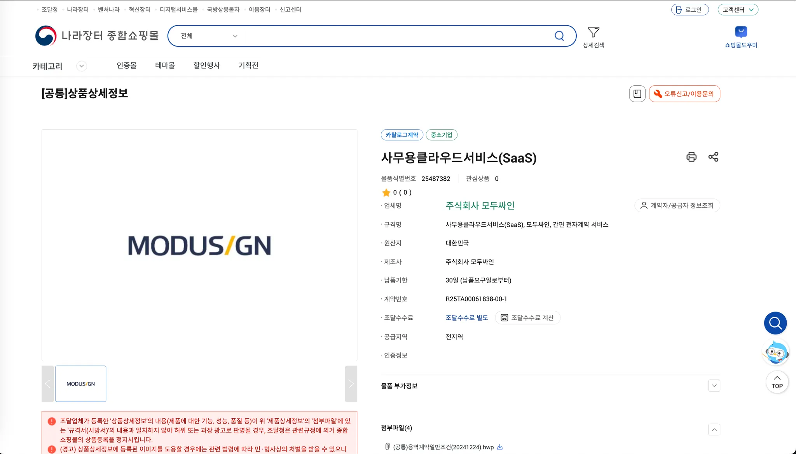Screen dimensions: 796x454
Task: Click the bookmark icon near 오류신고/이용문의
Action: click(x=637, y=94)
